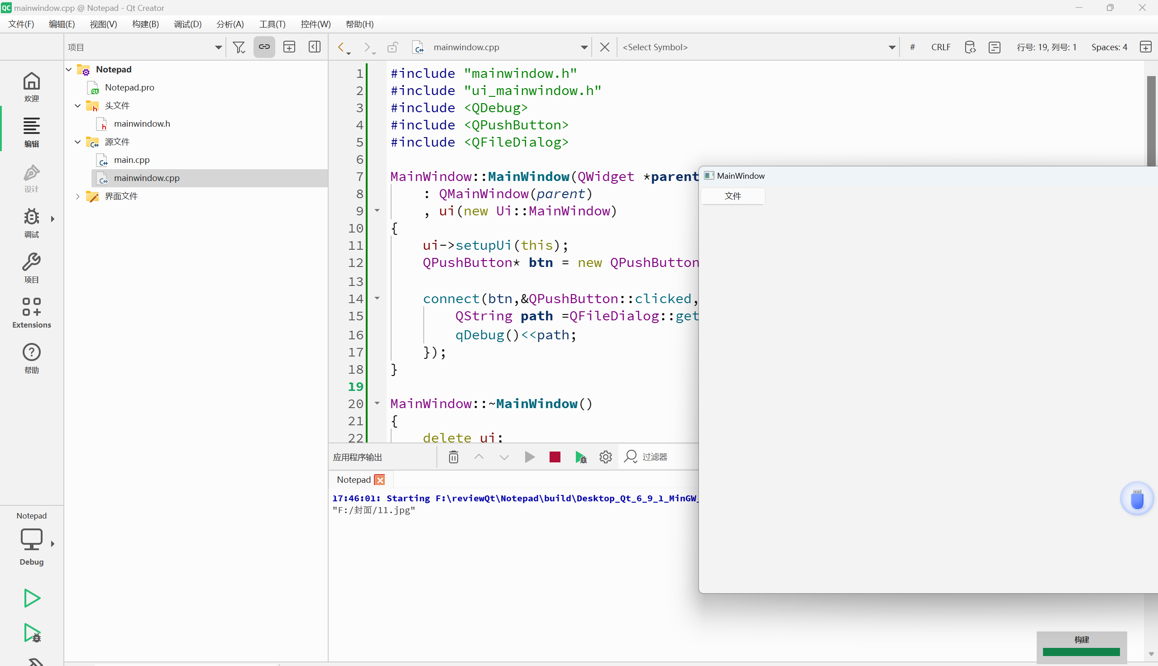1158x666 pixels.
Task: Open line and column indicator 19, 1
Action: 1046,47
